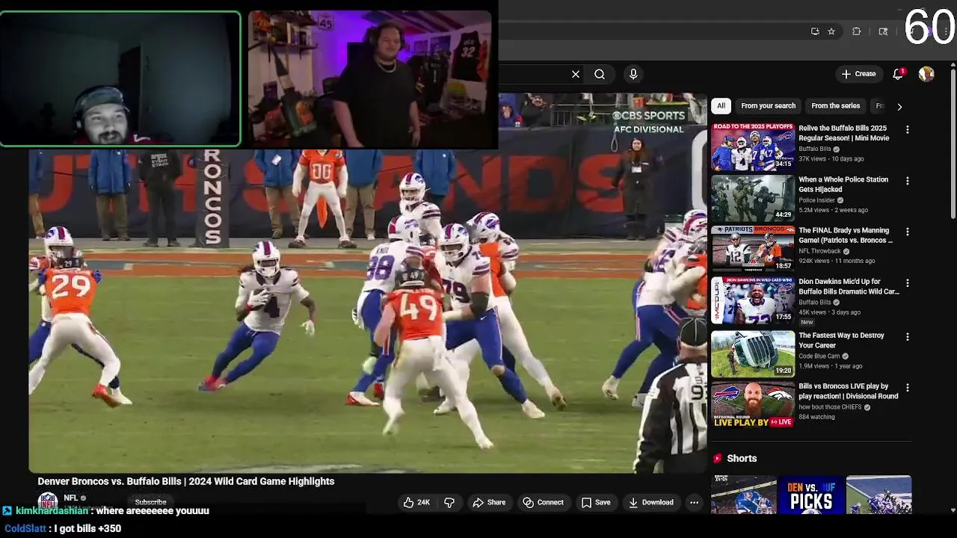
Task: Open more actions ellipsis under the video
Action: point(694,502)
